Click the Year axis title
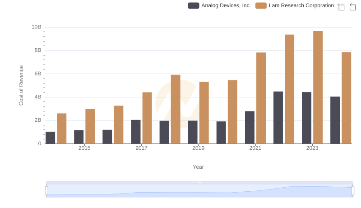Screen dimensions: 361x208 click(x=198, y=167)
